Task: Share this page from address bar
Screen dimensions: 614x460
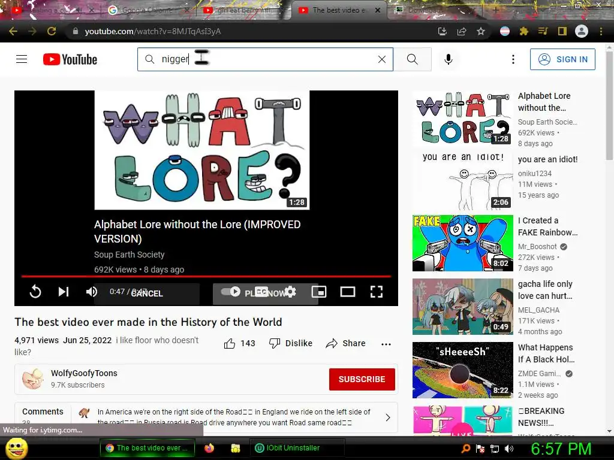Action: pos(462,31)
